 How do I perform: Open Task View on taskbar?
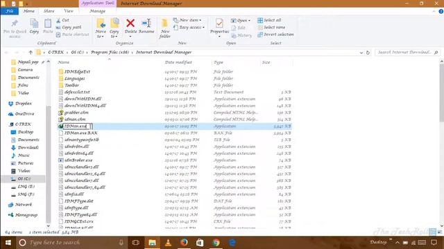tap(136, 243)
